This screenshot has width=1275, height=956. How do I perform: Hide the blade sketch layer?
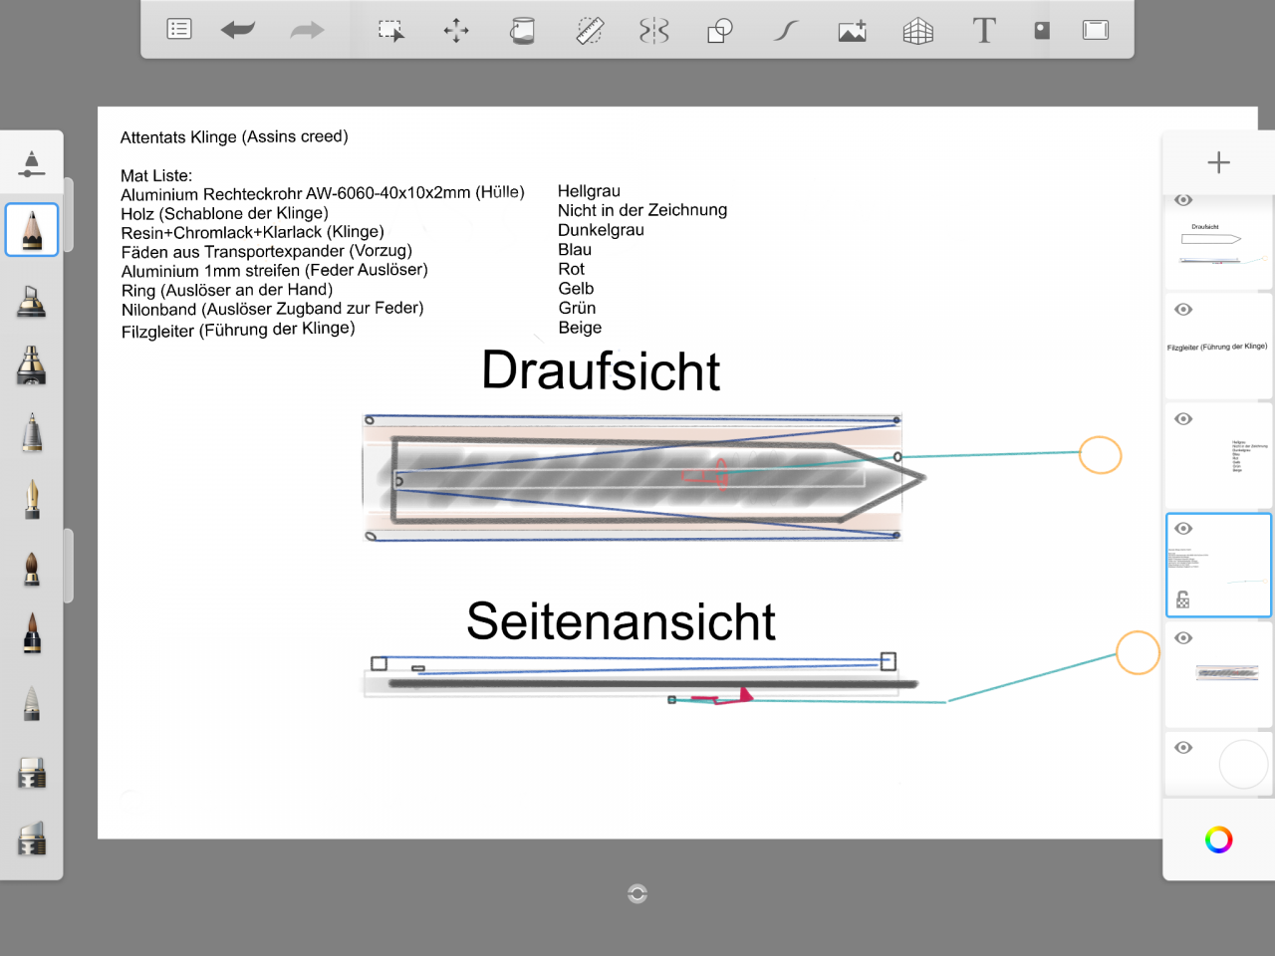[1183, 638]
